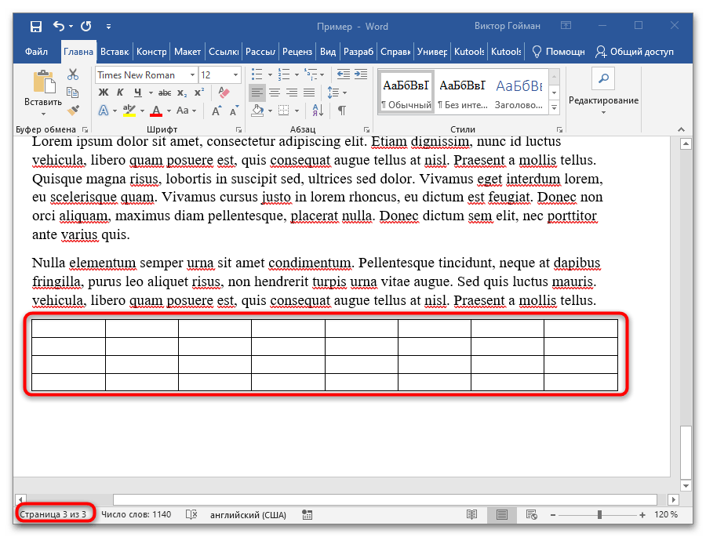
Task: Open the Font dialog launcher
Action: pyautogui.click(x=238, y=129)
